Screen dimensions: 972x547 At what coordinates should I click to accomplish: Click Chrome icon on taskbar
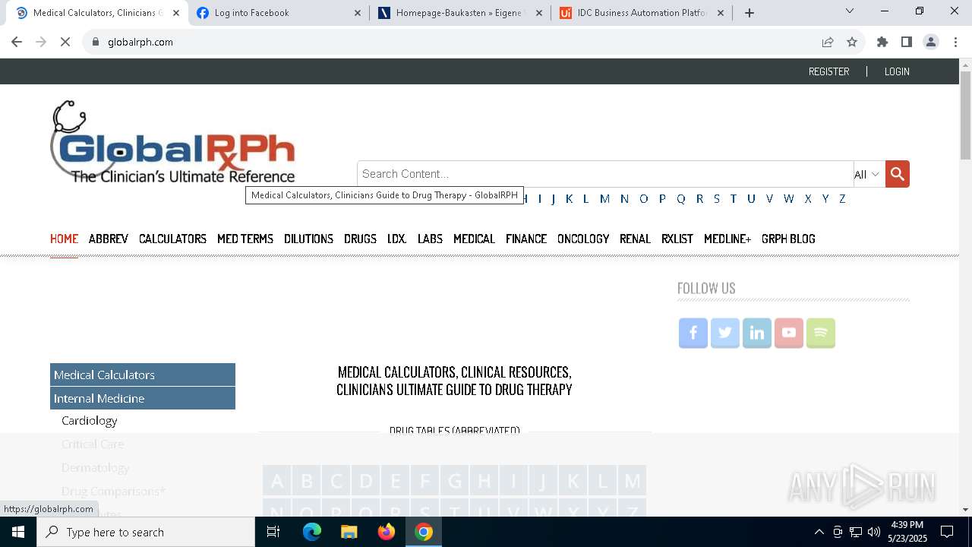click(x=424, y=532)
